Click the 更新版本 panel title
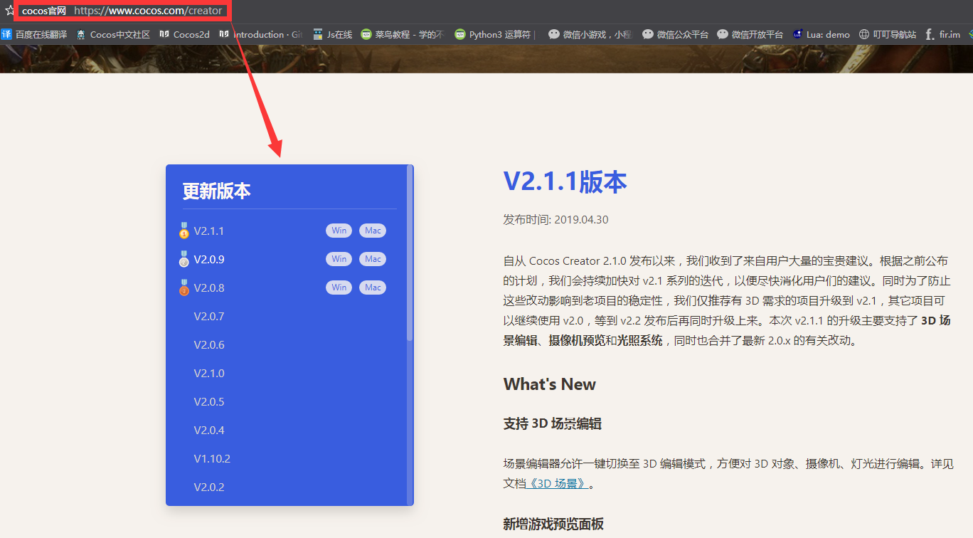 [217, 191]
